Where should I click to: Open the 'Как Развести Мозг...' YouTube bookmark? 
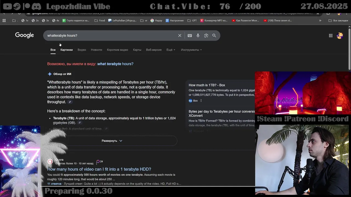(x=245, y=21)
